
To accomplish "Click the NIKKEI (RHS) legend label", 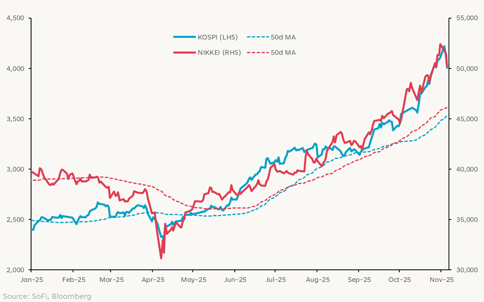I will (x=219, y=52).
